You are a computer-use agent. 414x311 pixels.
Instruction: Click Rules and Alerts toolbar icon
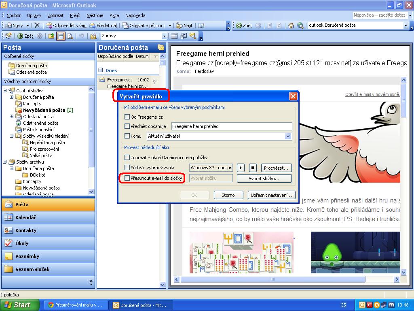(x=93, y=36)
